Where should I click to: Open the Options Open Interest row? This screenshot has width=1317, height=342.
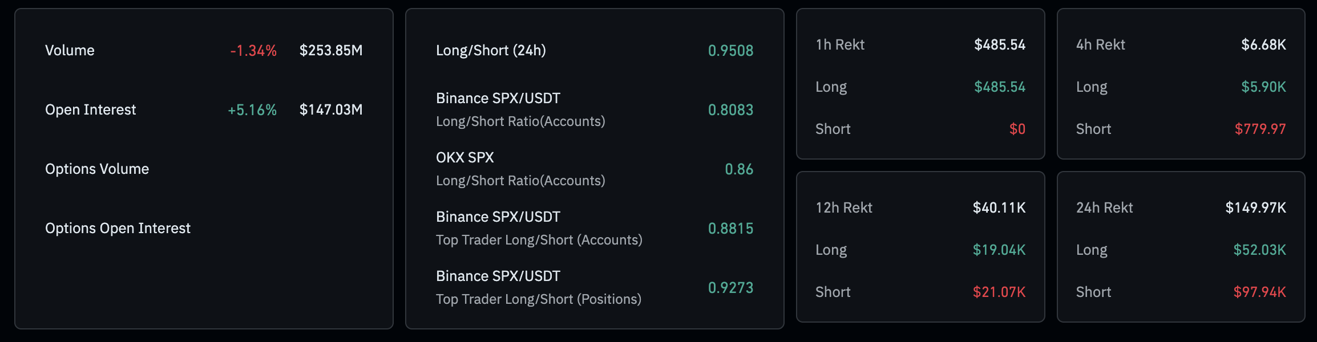point(118,228)
